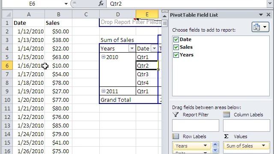Click the vertical split box above scrollbar
This screenshot has height=154, width=274.
[164, 11]
